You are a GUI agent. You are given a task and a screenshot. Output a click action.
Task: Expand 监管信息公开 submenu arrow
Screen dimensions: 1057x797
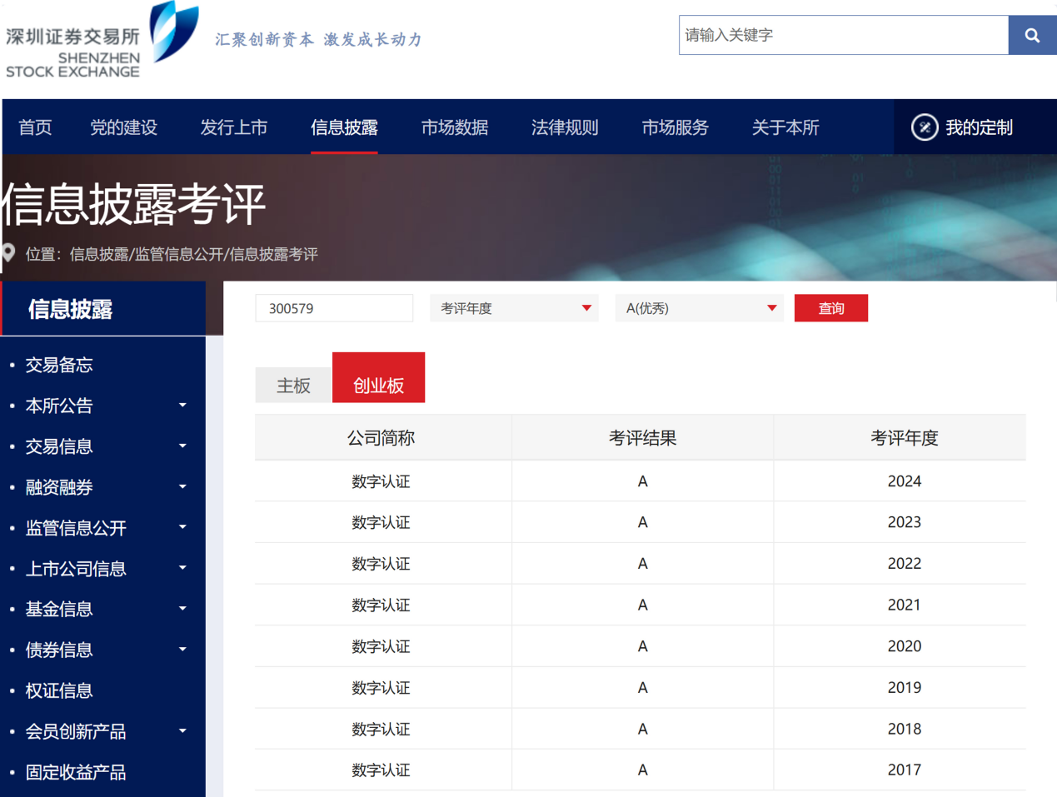[x=182, y=527]
